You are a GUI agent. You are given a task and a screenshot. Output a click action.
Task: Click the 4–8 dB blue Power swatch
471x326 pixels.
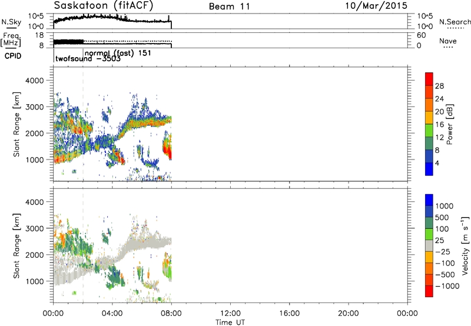coord(429,157)
